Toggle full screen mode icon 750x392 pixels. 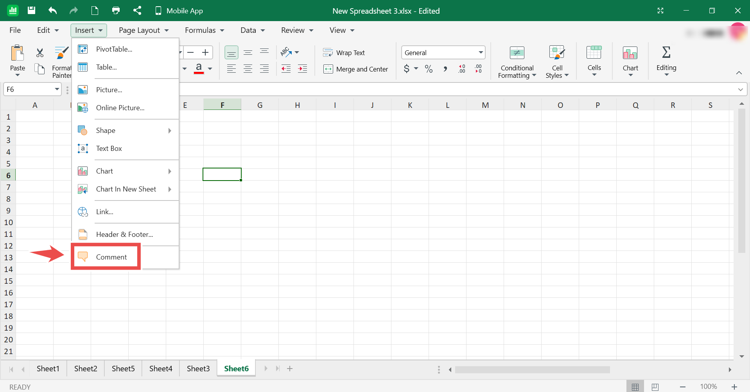[660, 11]
